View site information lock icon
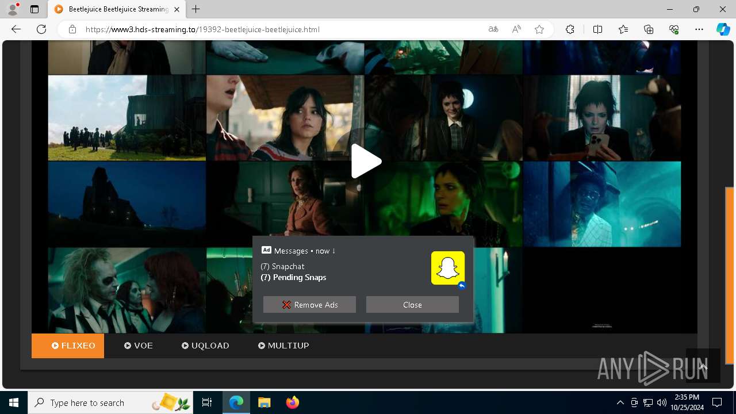 [x=72, y=29]
